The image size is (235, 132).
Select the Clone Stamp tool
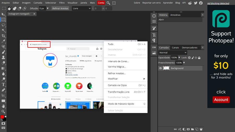(x=3, y=57)
